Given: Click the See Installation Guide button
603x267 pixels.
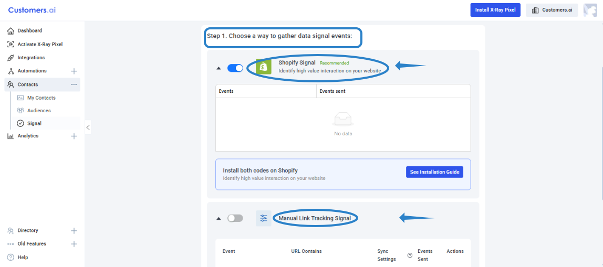Looking at the screenshot, I should point(434,172).
